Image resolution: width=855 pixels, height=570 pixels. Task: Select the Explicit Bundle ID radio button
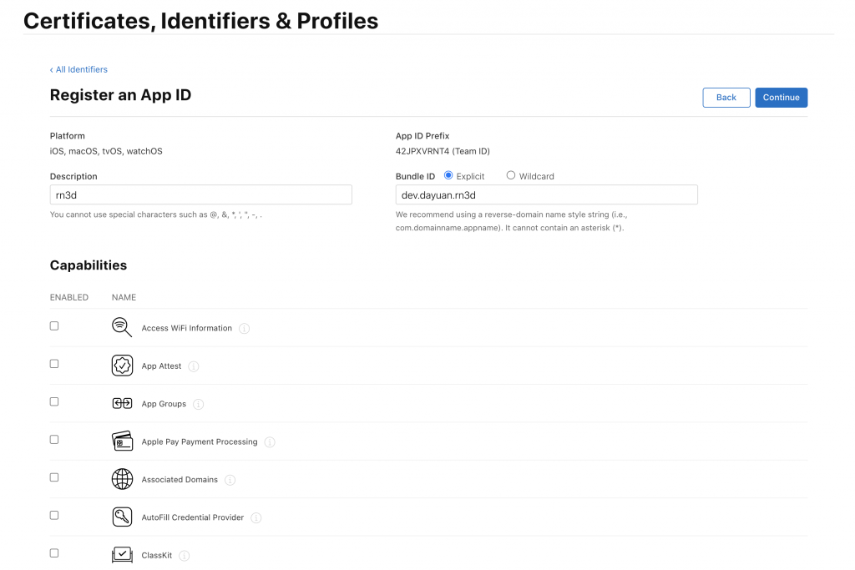point(448,175)
